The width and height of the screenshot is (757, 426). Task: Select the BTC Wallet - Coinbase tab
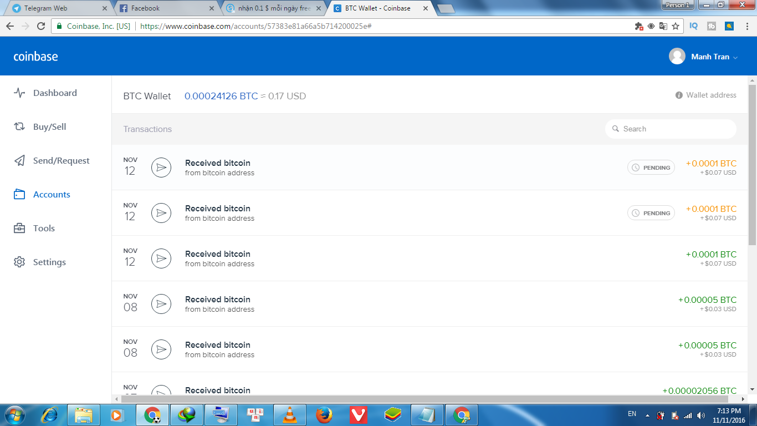coord(379,8)
